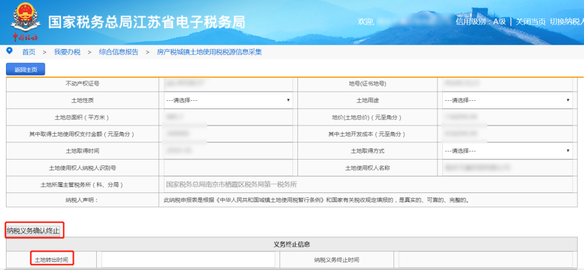584x270 pixels.
Task: Click the tax bureau emblem logo
Action: click(x=25, y=22)
